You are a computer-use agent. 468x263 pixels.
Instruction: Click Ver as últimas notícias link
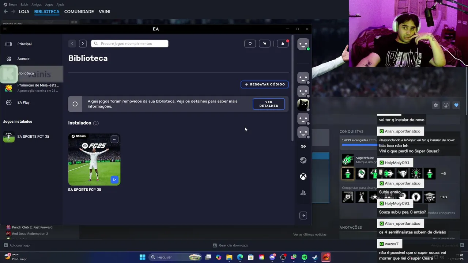click(x=310, y=235)
